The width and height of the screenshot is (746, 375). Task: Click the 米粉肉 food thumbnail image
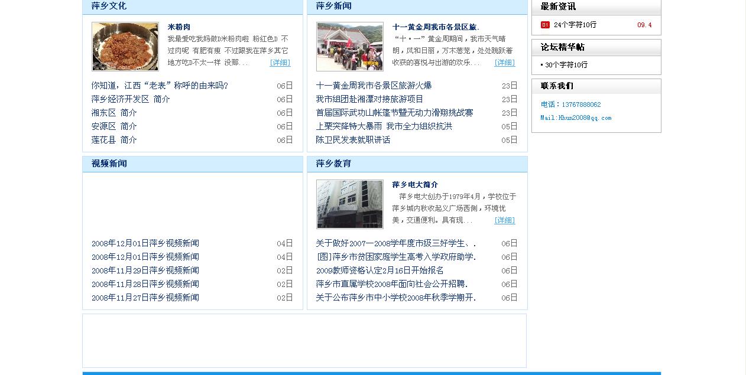tap(125, 47)
